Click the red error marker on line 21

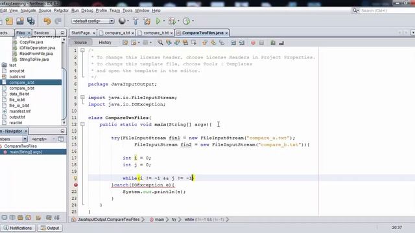(x=76, y=185)
